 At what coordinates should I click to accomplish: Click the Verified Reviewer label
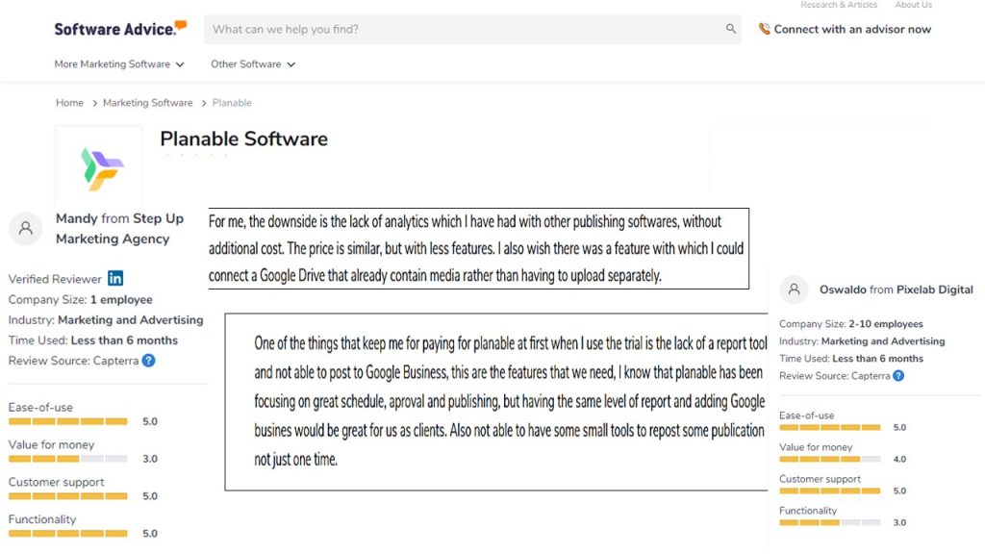[x=55, y=279]
